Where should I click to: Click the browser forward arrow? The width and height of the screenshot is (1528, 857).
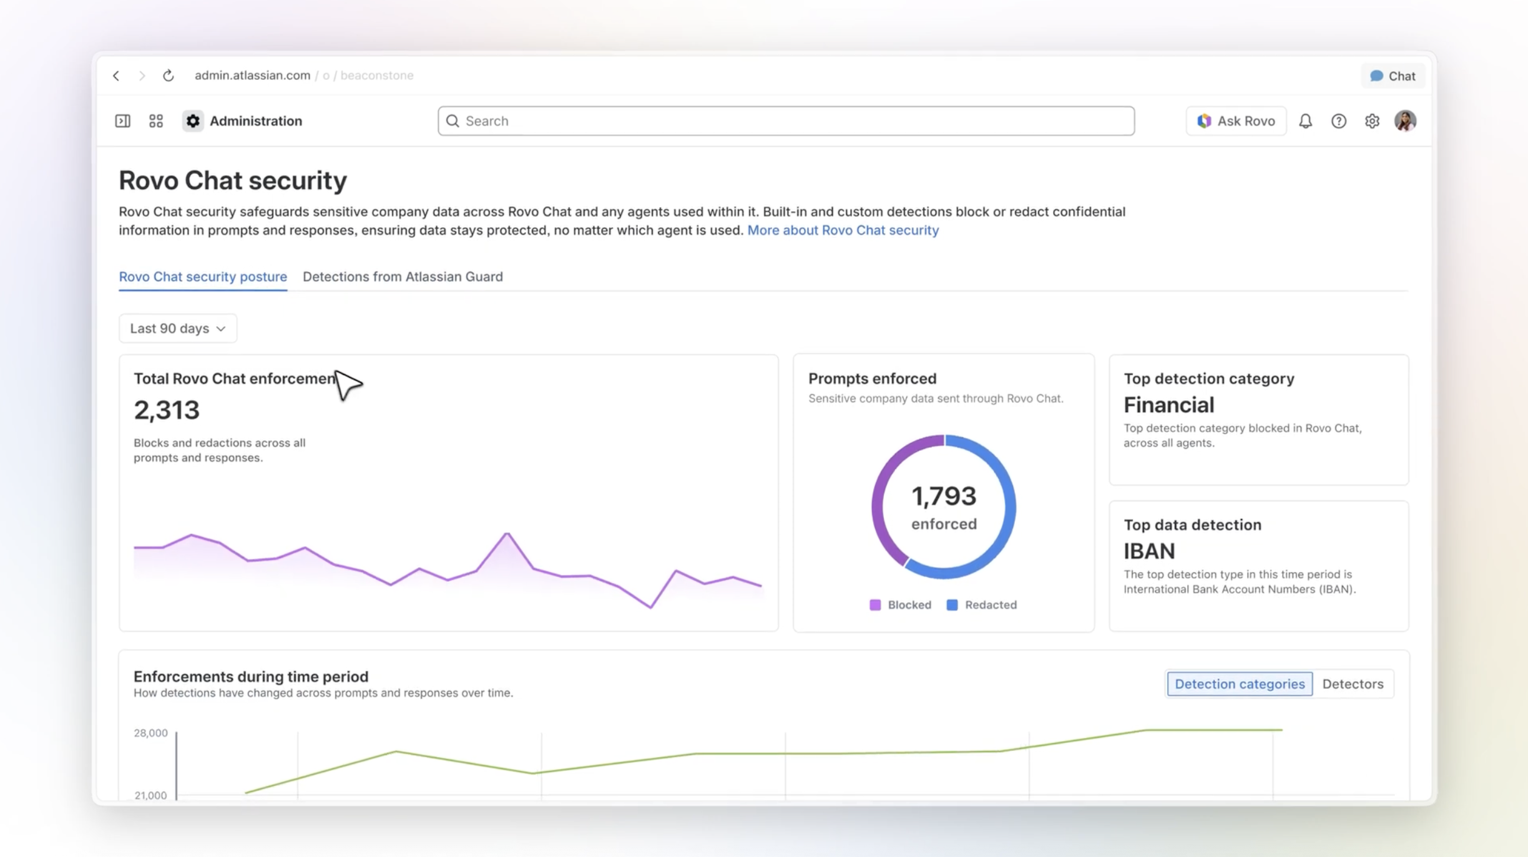(x=142, y=75)
